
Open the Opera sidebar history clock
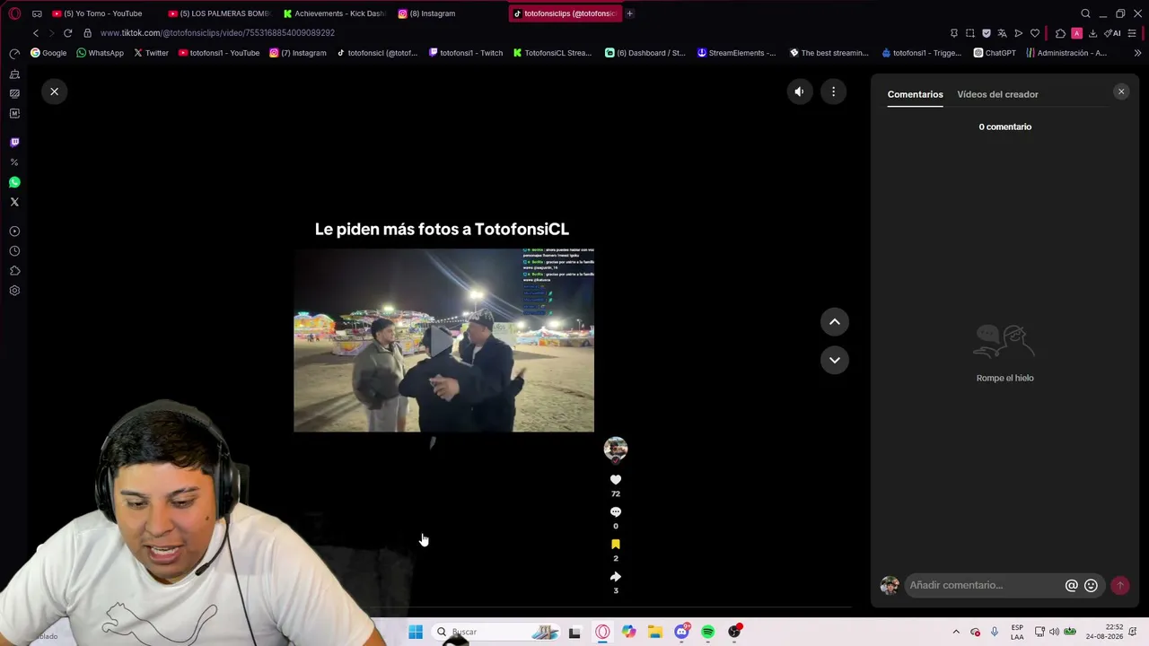pos(14,251)
